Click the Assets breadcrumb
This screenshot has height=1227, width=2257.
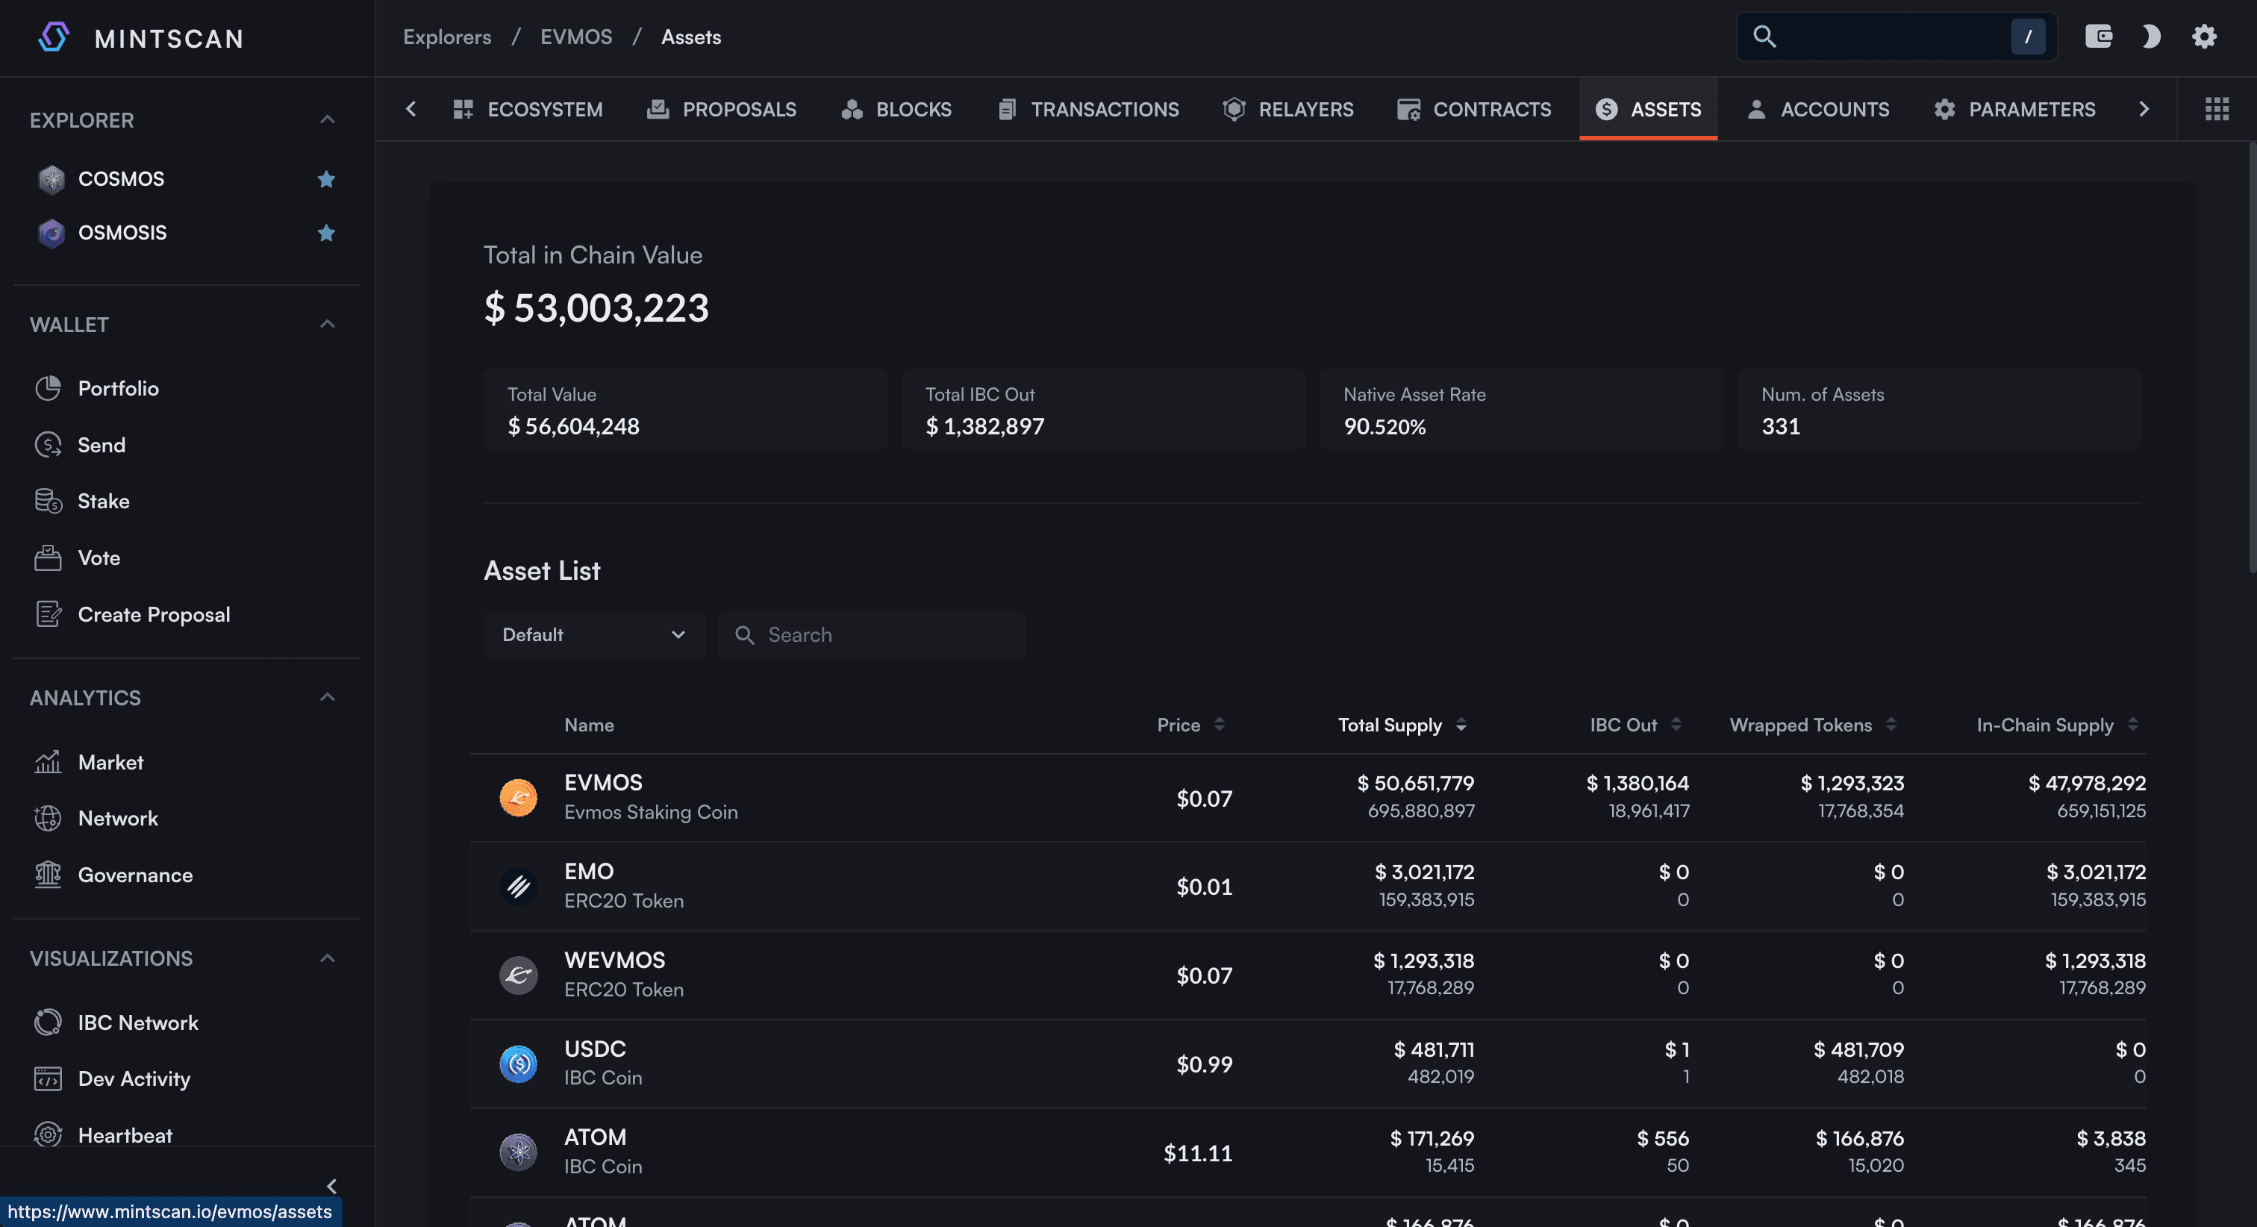pyautogui.click(x=690, y=37)
